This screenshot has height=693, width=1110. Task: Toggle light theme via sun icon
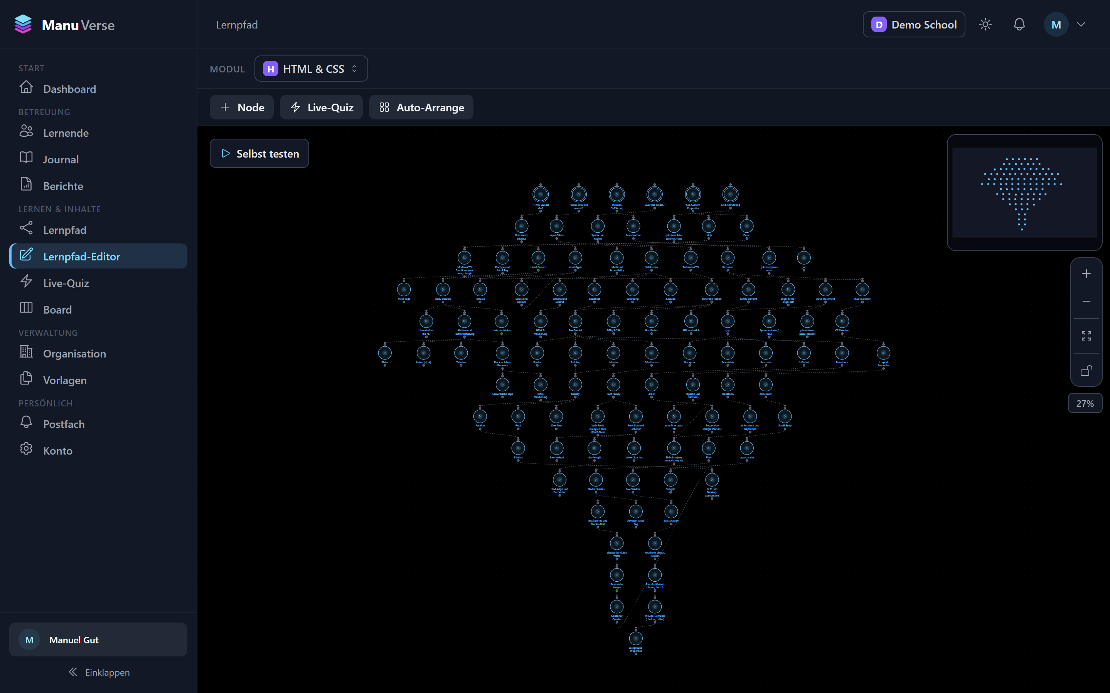coord(985,24)
